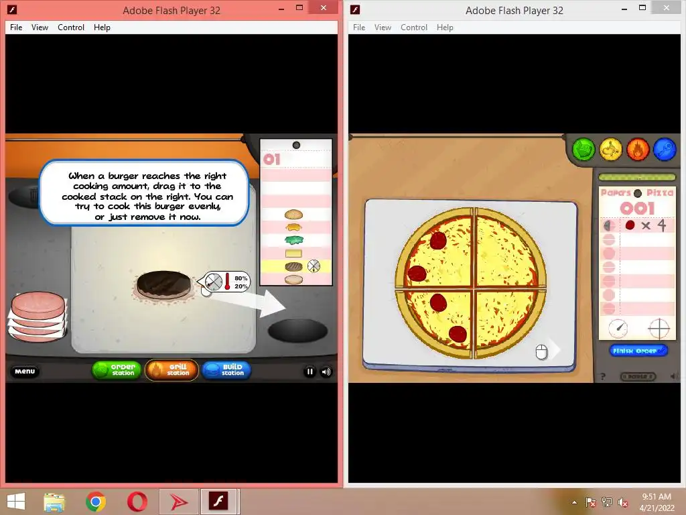Click the baking time gauge on pizza ticket
This screenshot has width=686, height=515.
coord(618,328)
